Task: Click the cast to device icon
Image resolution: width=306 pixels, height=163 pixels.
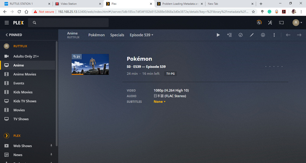Action: [281, 23]
